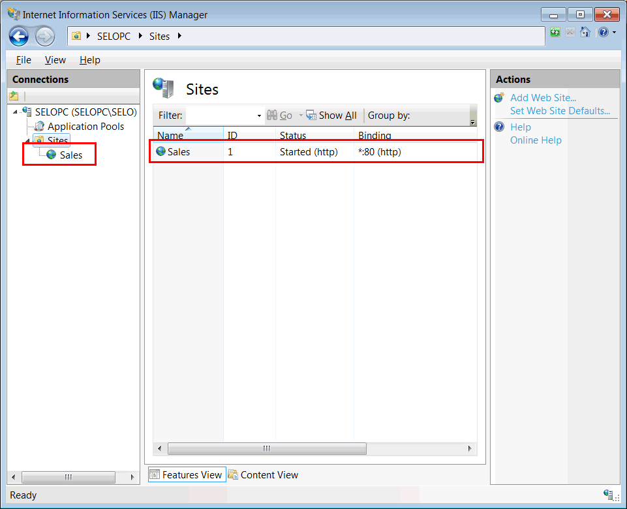
Task: Click the Features View tab icon
Action: pos(155,474)
